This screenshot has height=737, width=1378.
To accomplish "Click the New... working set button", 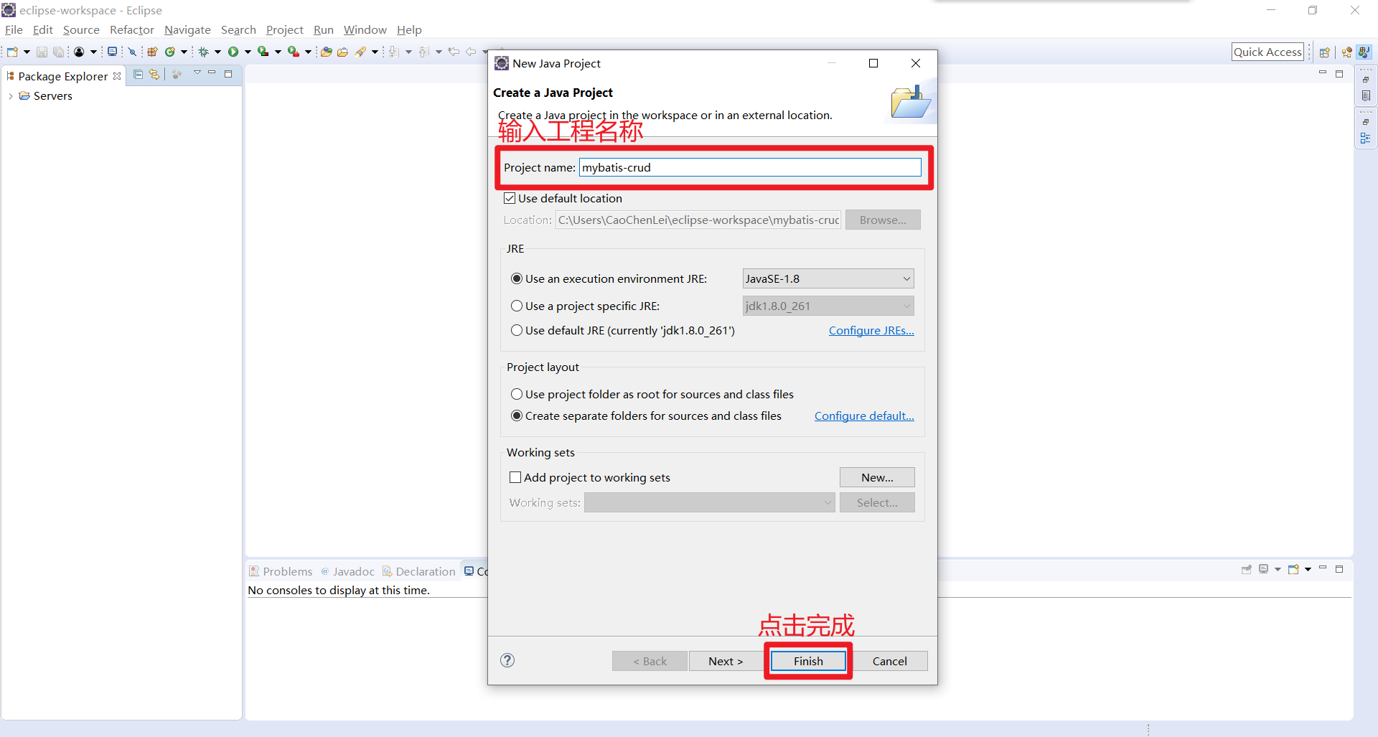I will [877, 477].
